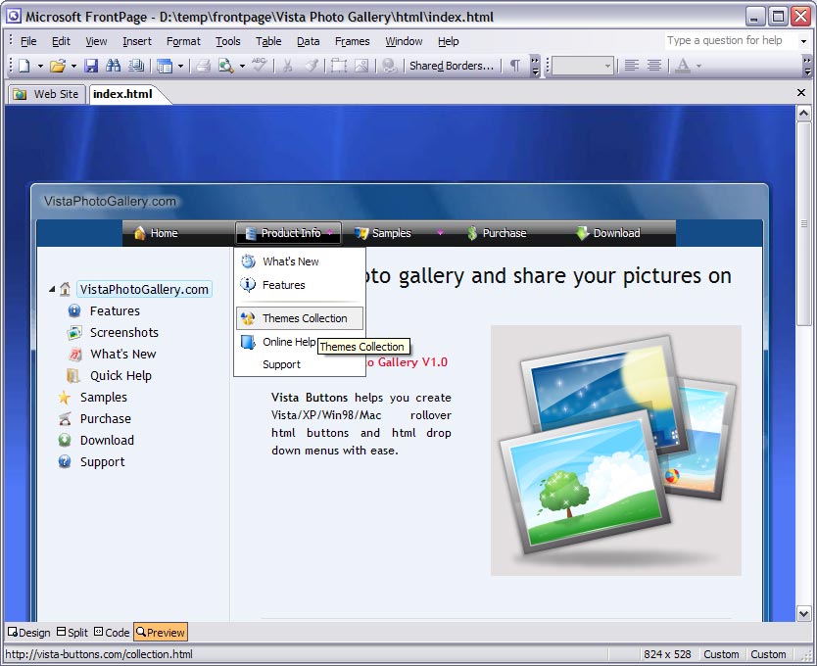Click the Open folder toolbar icon
This screenshot has height=666, width=817.
coord(58,66)
